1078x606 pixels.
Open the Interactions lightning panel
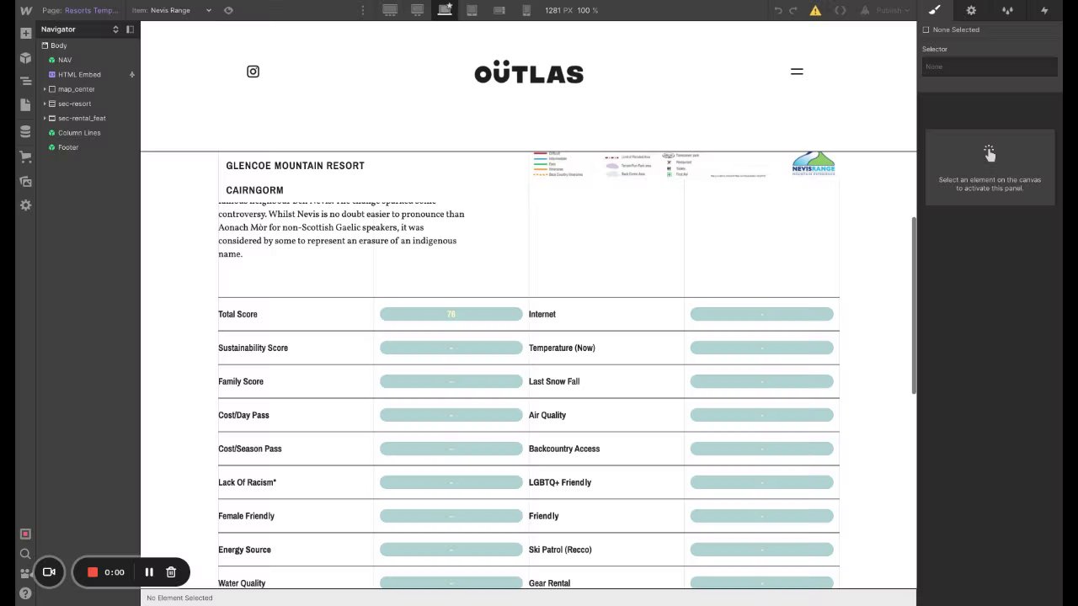click(x=1044, y=10)
